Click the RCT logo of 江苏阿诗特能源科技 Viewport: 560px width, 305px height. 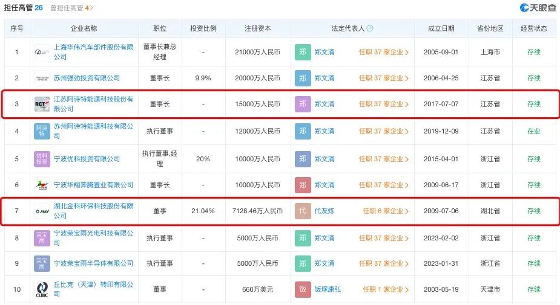point(42,104)
